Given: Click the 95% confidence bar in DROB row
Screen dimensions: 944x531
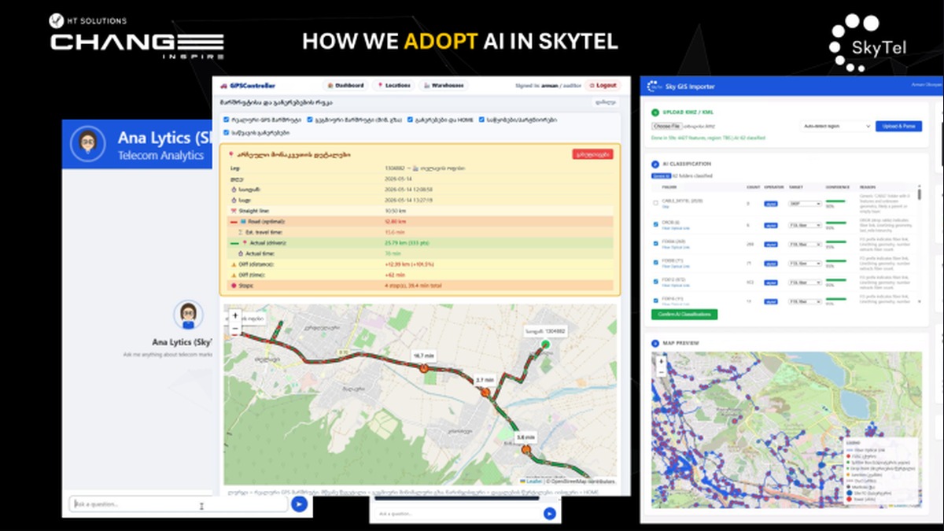Looking at the screenshot, I should tap(835, 223).
